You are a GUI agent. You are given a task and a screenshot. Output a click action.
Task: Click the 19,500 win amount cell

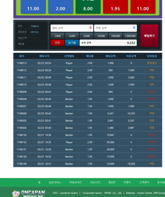131,164
